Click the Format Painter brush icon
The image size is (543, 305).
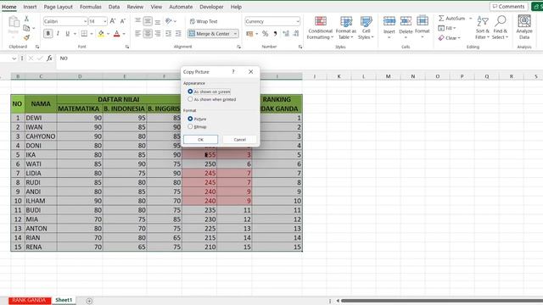(x=26, y=37)
